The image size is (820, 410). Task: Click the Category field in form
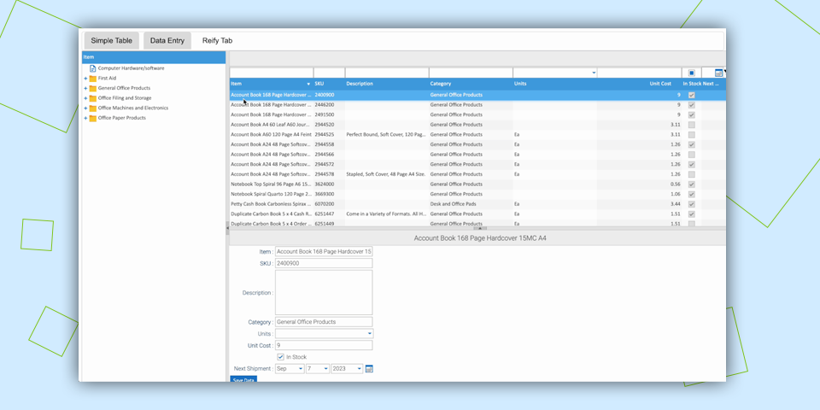point(324,322)
